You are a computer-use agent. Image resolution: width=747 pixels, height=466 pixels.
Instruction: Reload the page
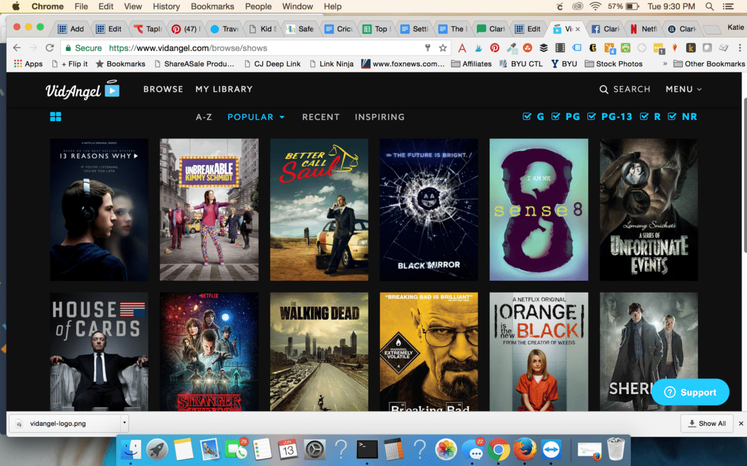pyautogui.click(x=50, y=48)
